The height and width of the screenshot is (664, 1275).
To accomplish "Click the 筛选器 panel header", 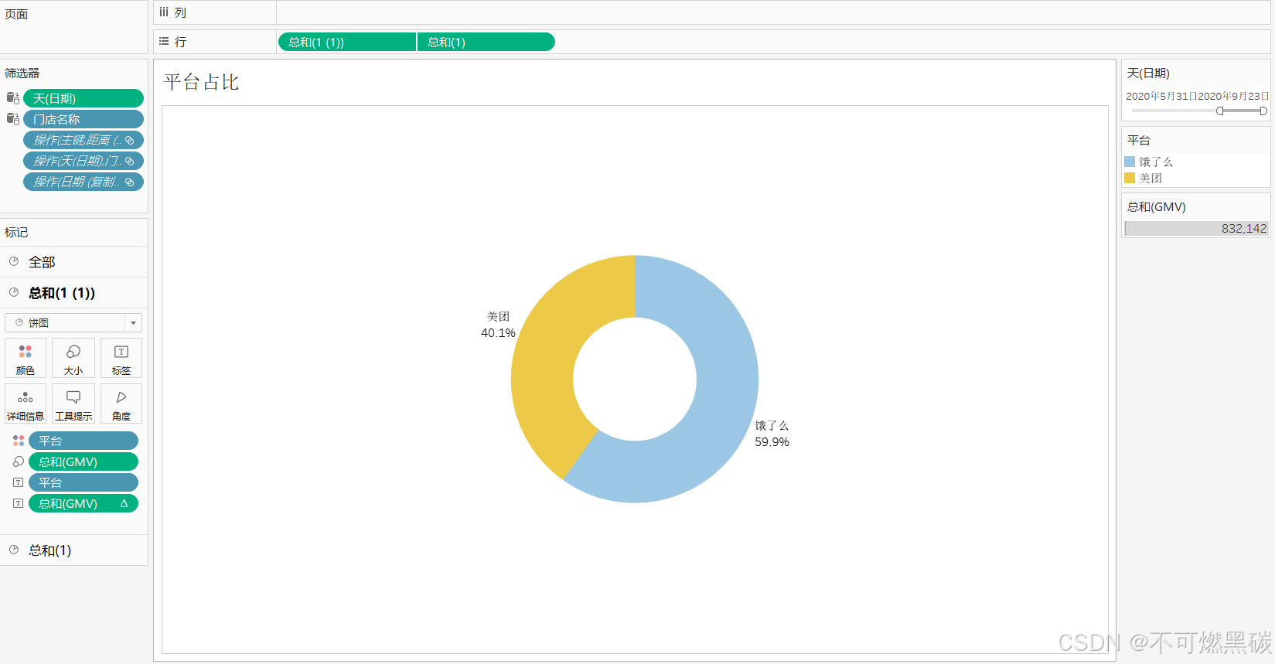I will pos(22,73).
